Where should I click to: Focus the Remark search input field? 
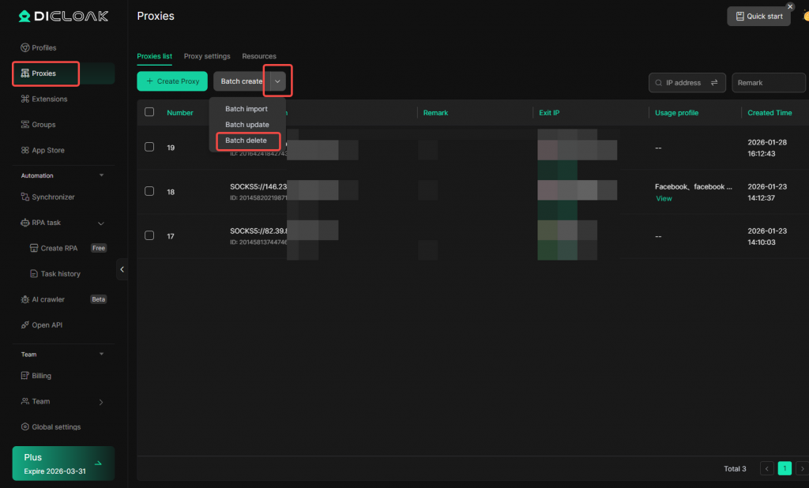[768, 83]
